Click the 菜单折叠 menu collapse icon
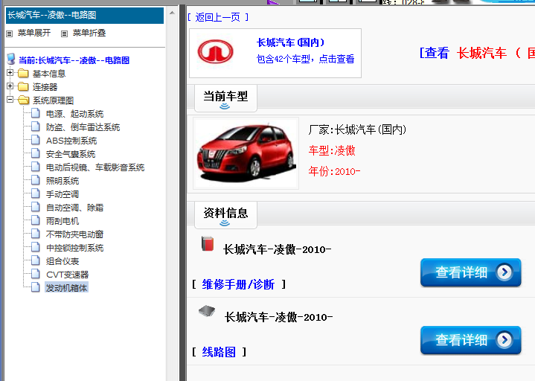535x381 pixels. click(x=65, y=33)
